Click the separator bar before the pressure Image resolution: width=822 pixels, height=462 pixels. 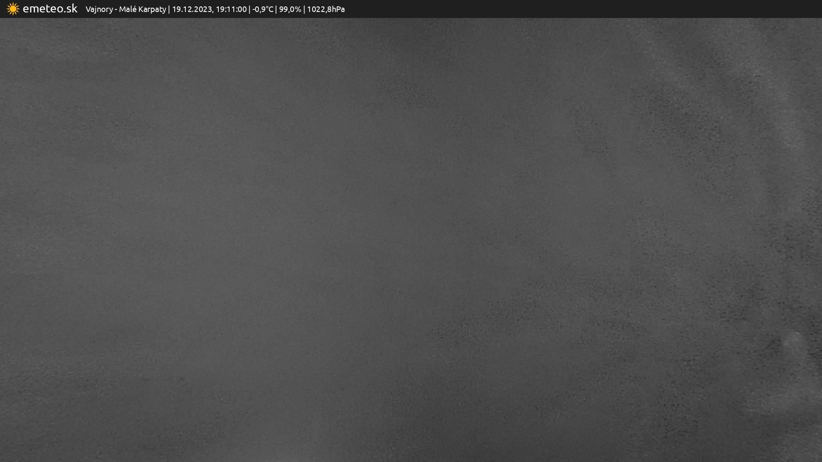(304, 9)
